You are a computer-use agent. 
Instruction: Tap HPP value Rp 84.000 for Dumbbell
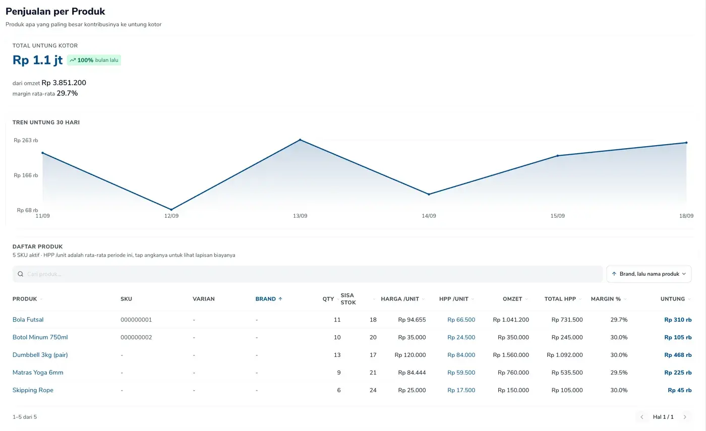click(x=461, y=355)
